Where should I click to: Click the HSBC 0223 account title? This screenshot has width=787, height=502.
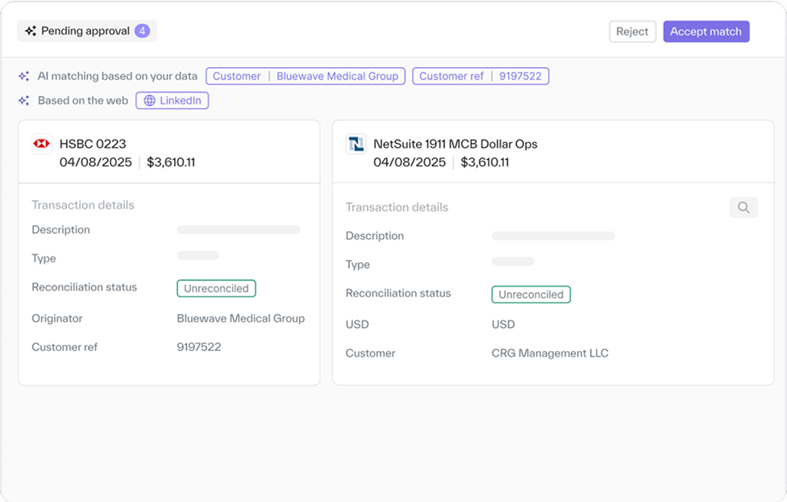click(x=93, y=144)
